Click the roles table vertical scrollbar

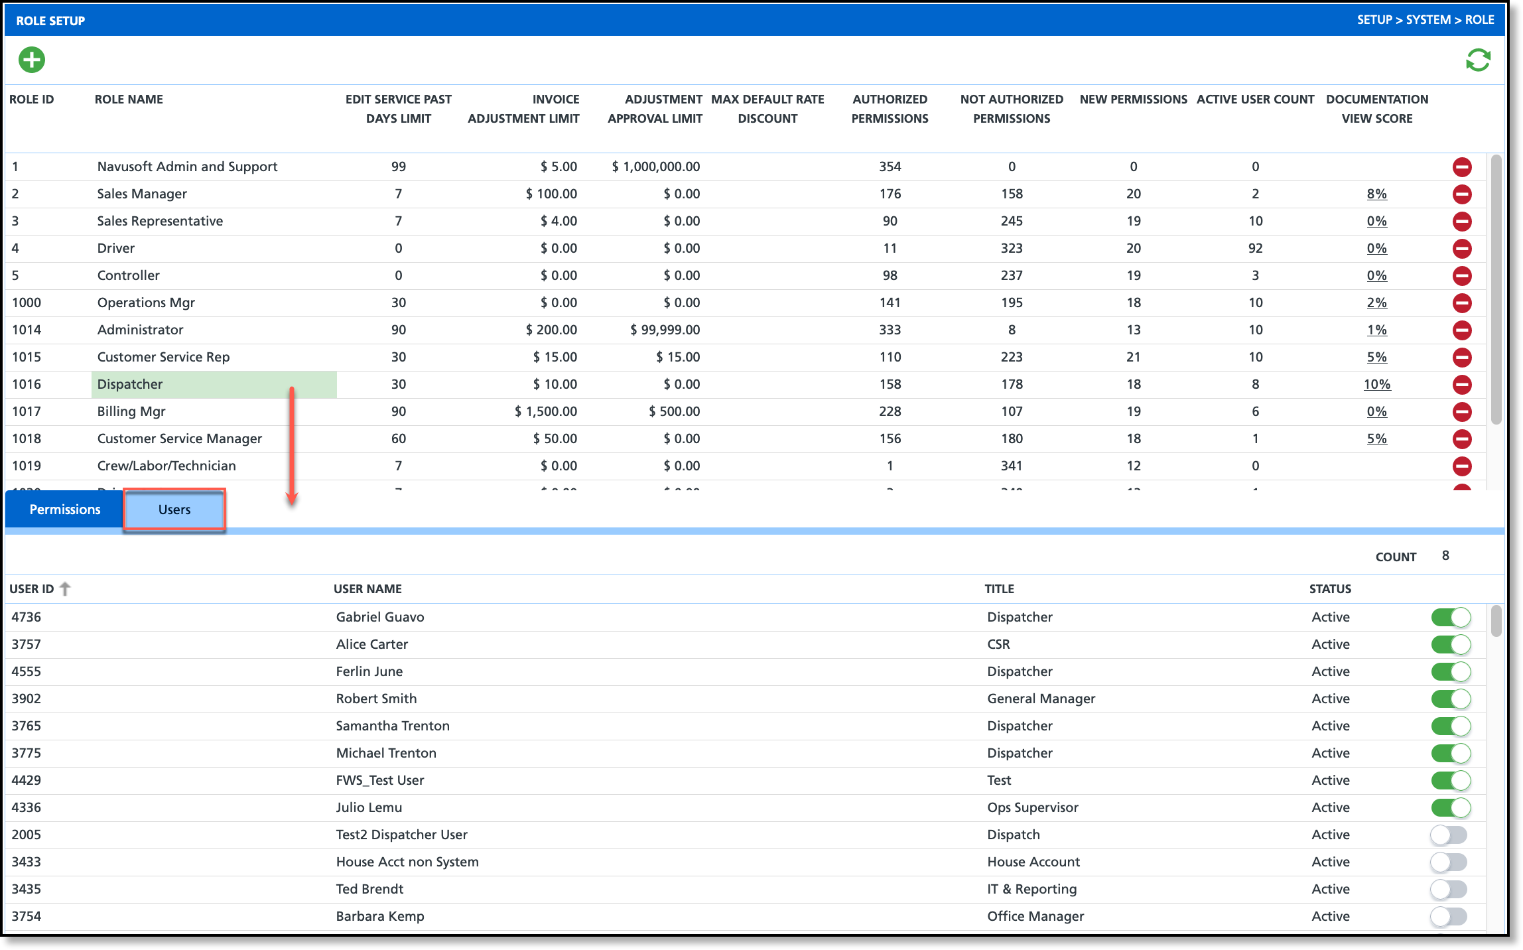click(x=1495, y=289)
